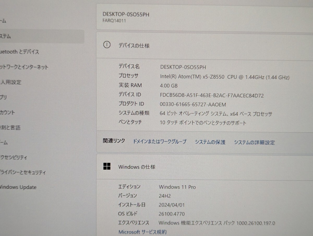Open the ドメインまたはワークグループ link
Image resolution: width=313 pixels, height=236 pixels.
point(160,142)
